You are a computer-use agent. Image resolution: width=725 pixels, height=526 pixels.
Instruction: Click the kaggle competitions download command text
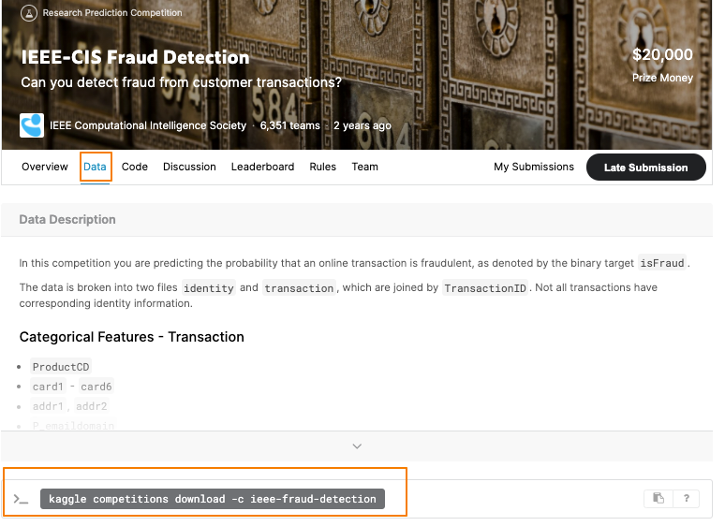point(212,499)
